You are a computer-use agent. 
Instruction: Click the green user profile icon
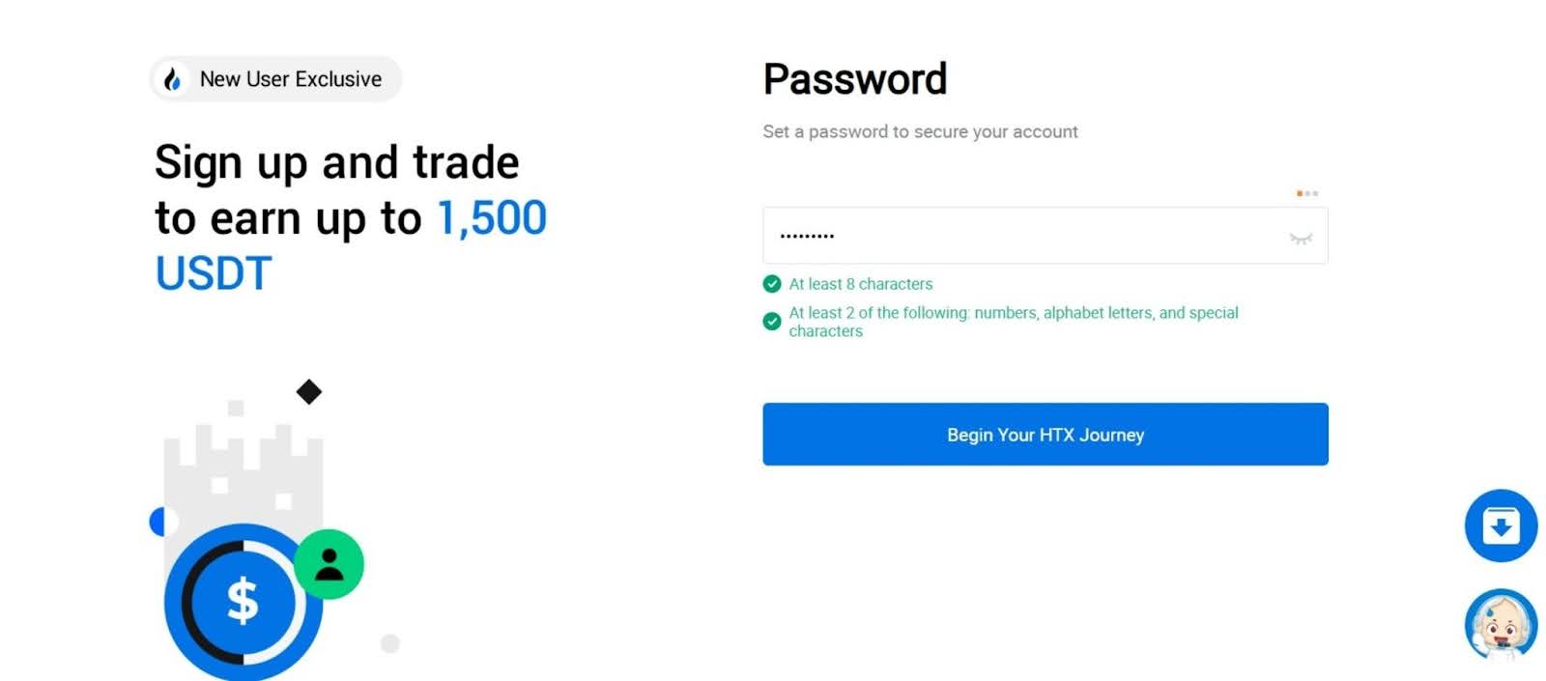point(329,564)
